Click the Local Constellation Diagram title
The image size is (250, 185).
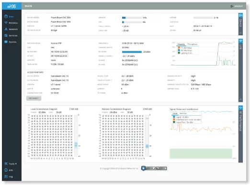click(44, 109)
